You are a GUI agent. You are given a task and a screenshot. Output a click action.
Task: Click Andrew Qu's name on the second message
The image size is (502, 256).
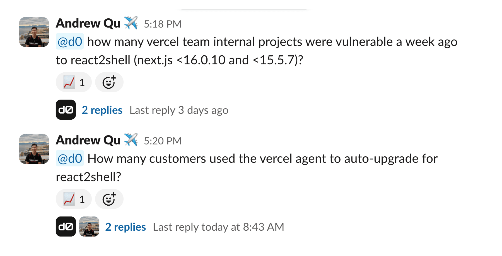(88, 140)
